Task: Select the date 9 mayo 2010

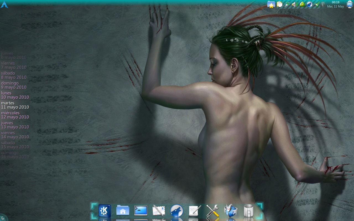Action: pos(14,87)
